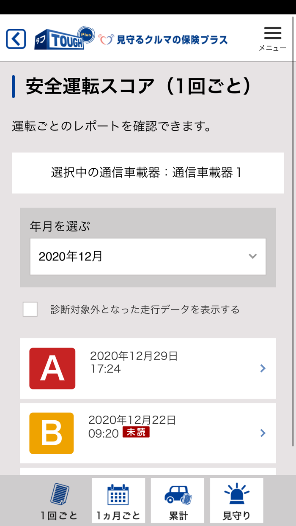This screenshot has height=526, width=296.
Task: Select the 通信車載器1 device bar
Action: [x=148, y=173]
